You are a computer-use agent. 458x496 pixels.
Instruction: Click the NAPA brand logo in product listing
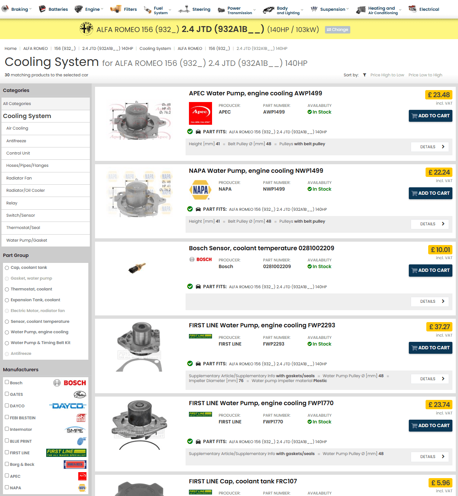pyautogui.click(x=200, y=190)
